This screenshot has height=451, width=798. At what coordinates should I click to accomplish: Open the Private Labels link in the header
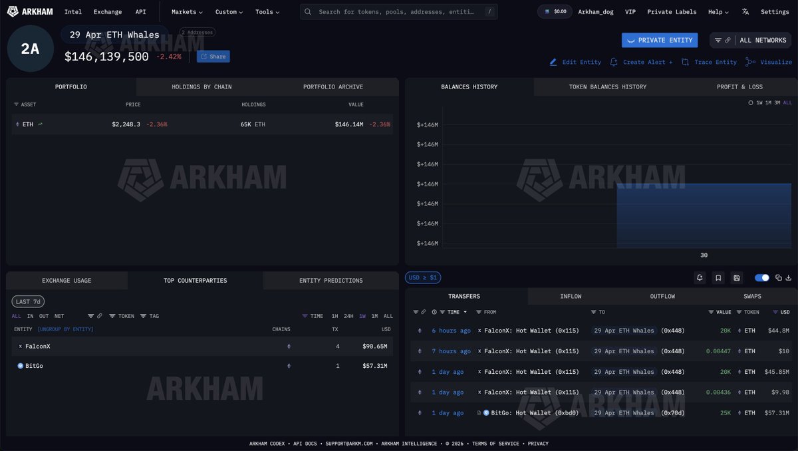pos(672,12)
